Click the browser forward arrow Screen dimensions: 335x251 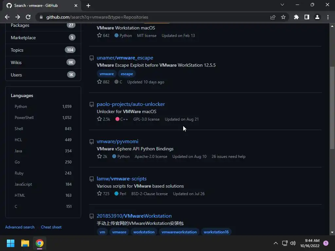point(18,17)
